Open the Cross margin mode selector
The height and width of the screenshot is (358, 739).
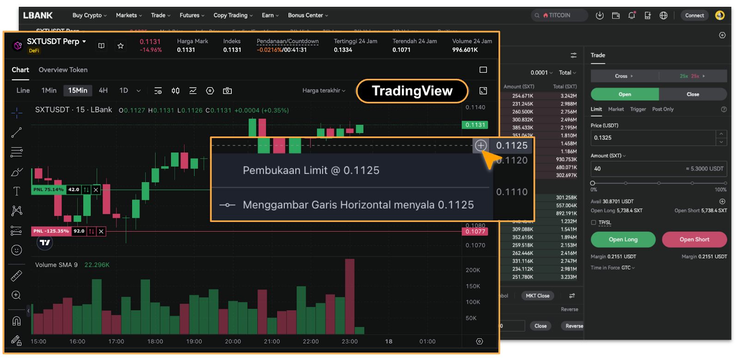[624, 76]
